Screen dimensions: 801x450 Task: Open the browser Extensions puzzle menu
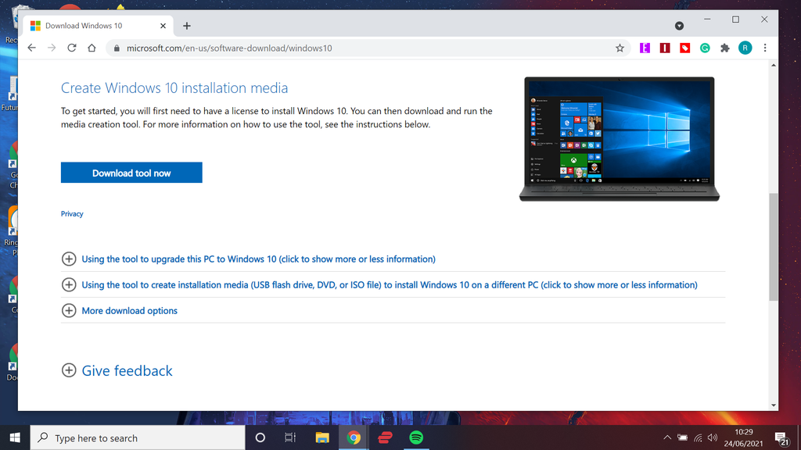(x=724, y=48)
